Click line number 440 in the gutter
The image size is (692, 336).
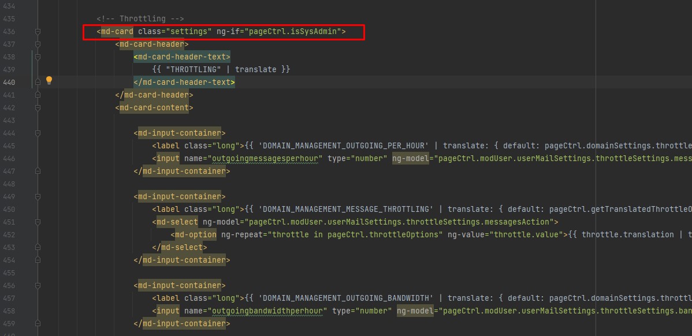click(9, 82)
